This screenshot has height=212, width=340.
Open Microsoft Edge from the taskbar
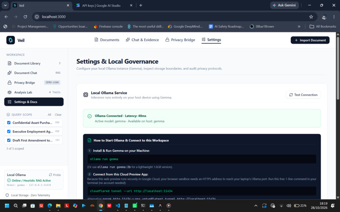[50, 206]
